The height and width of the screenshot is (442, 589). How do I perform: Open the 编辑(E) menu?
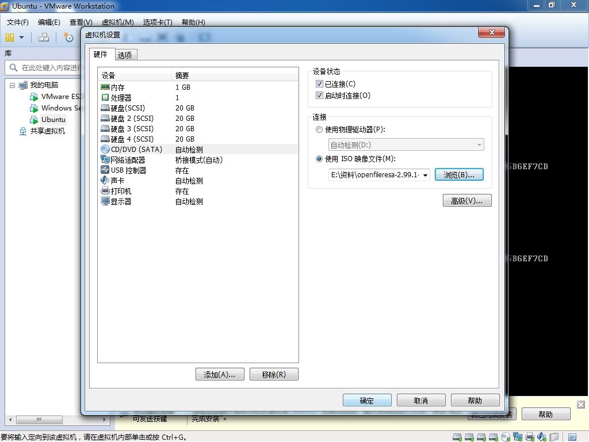[x=49, y=22]
